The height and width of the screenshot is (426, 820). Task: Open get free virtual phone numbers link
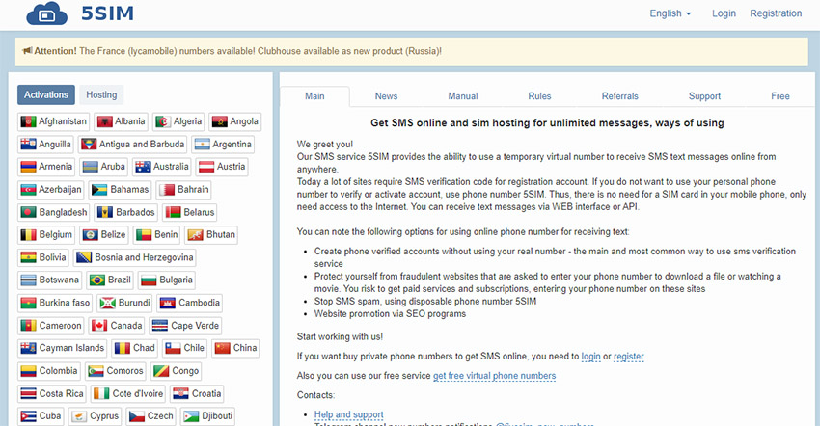point(494,376)
